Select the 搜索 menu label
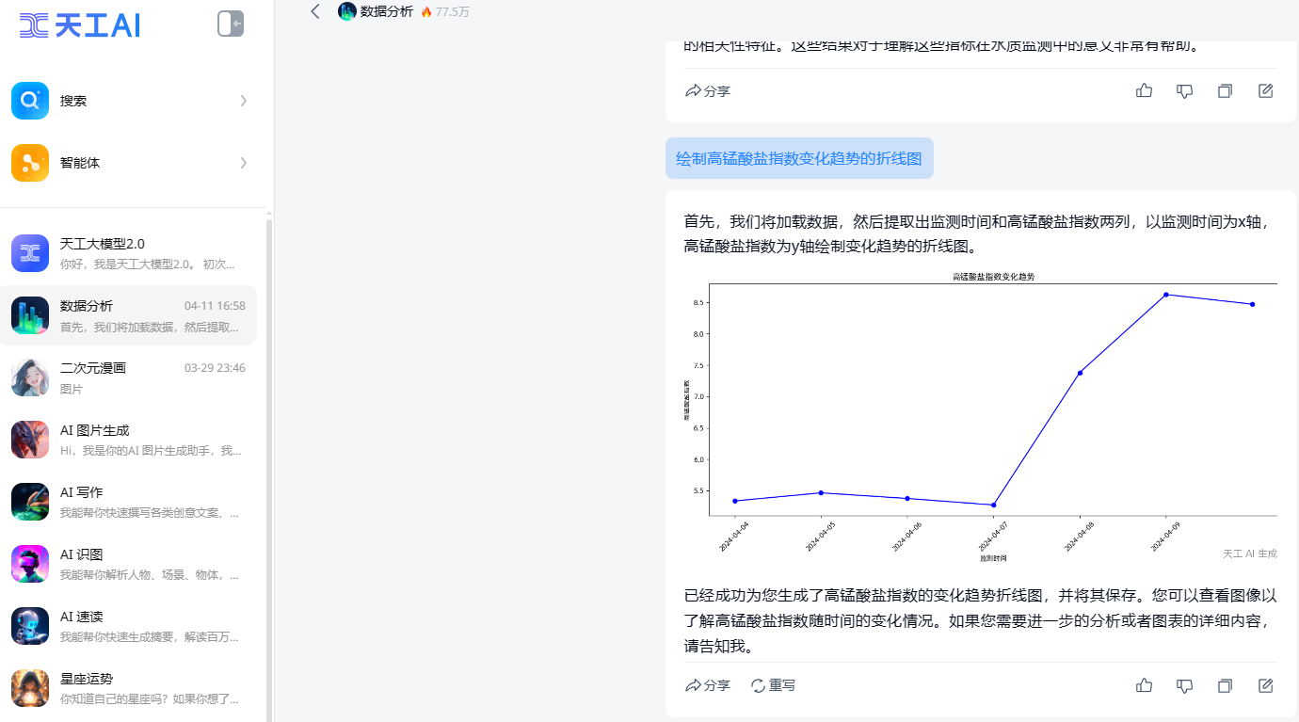The width and height of the screenshot is (1299, 722). pyautogui.click(x=73, y=101)
